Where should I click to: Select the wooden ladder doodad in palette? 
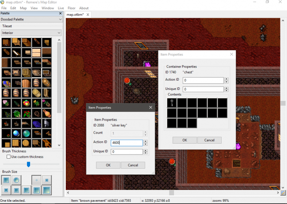click(x=47, y=143)
